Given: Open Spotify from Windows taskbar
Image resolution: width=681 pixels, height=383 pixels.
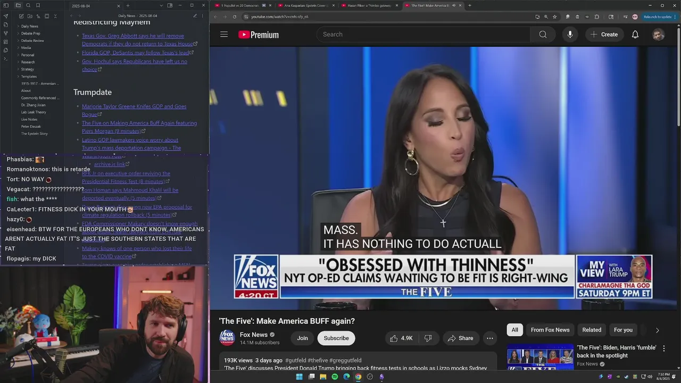Looking at the screenshot, I should pos(335,377).
